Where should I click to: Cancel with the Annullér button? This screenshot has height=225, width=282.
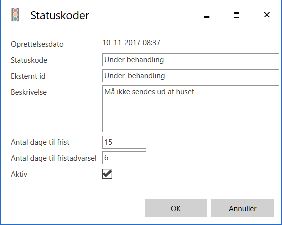242,208
